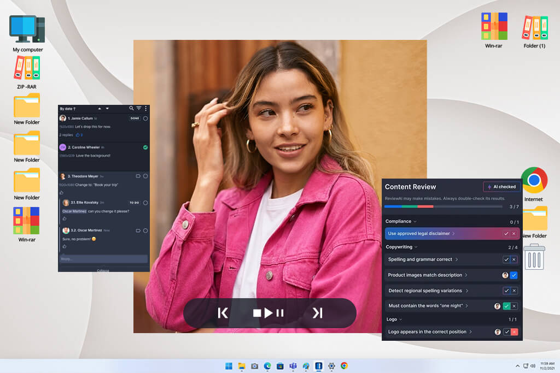Open Windows Start menu in taskbar
Viewport: 560px width, 373px height.
[229, 366]
